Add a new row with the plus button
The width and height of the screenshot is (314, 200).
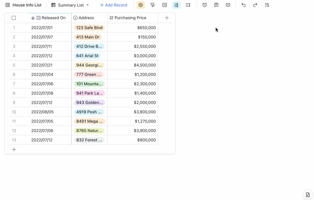point(14,149)
